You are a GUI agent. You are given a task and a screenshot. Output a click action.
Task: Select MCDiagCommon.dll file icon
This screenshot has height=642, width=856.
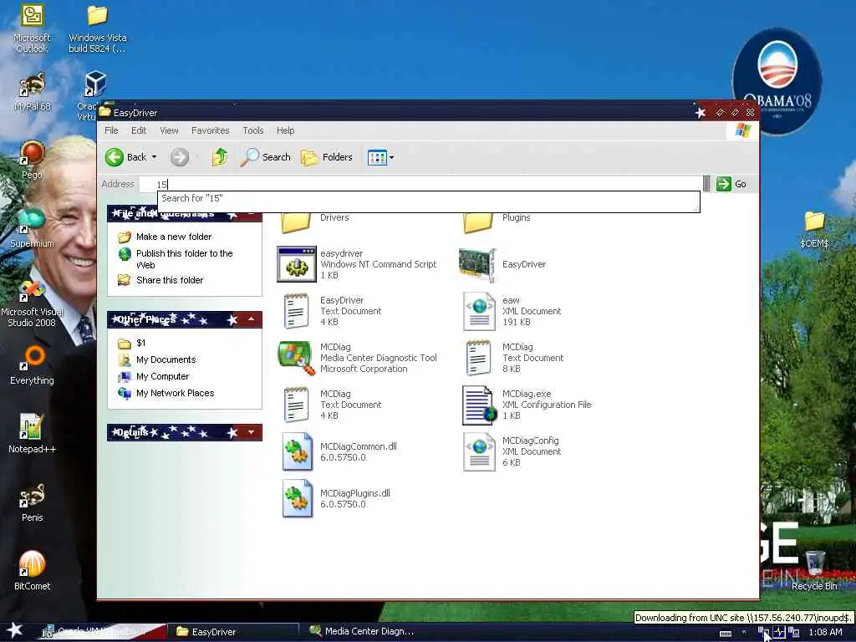click(298, 452)
